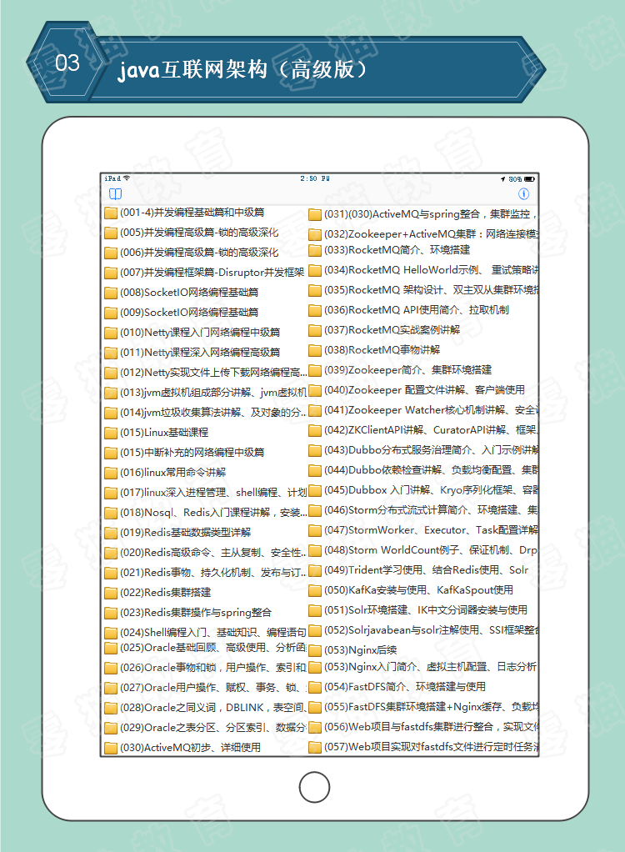
Task: Click folder icon for (008)SocketIO网络编程基础篇
Action: (111, 293)
